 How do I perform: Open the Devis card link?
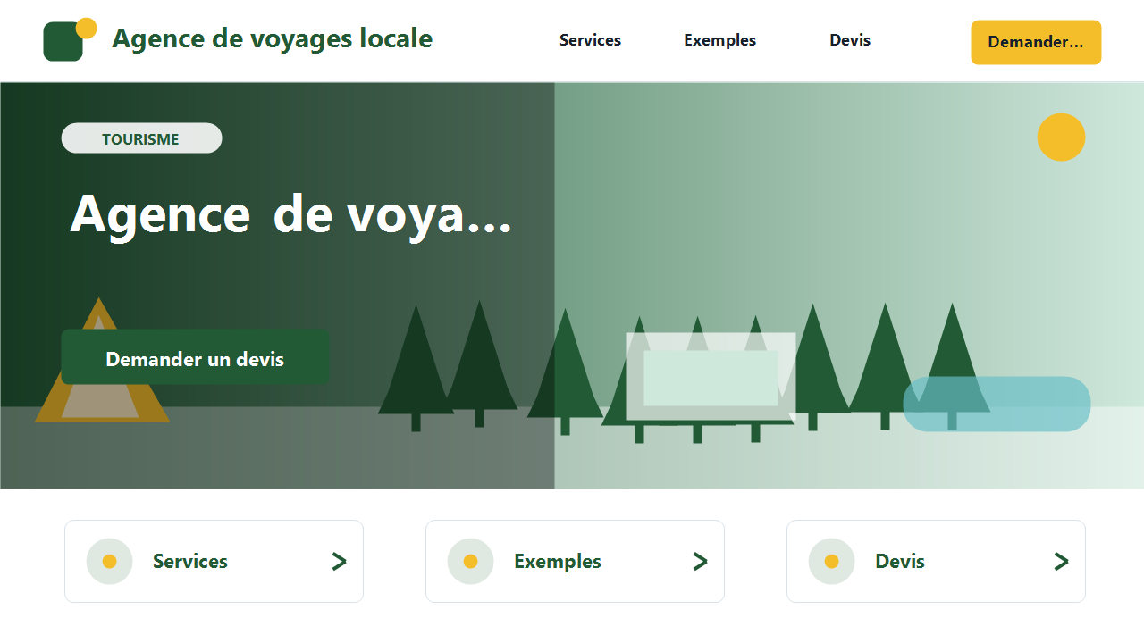pyautogui.click(x=936, y=562)
